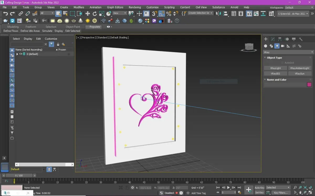Open the Create tab plus icon
The image size is (315, 196).
coord(266,39)
